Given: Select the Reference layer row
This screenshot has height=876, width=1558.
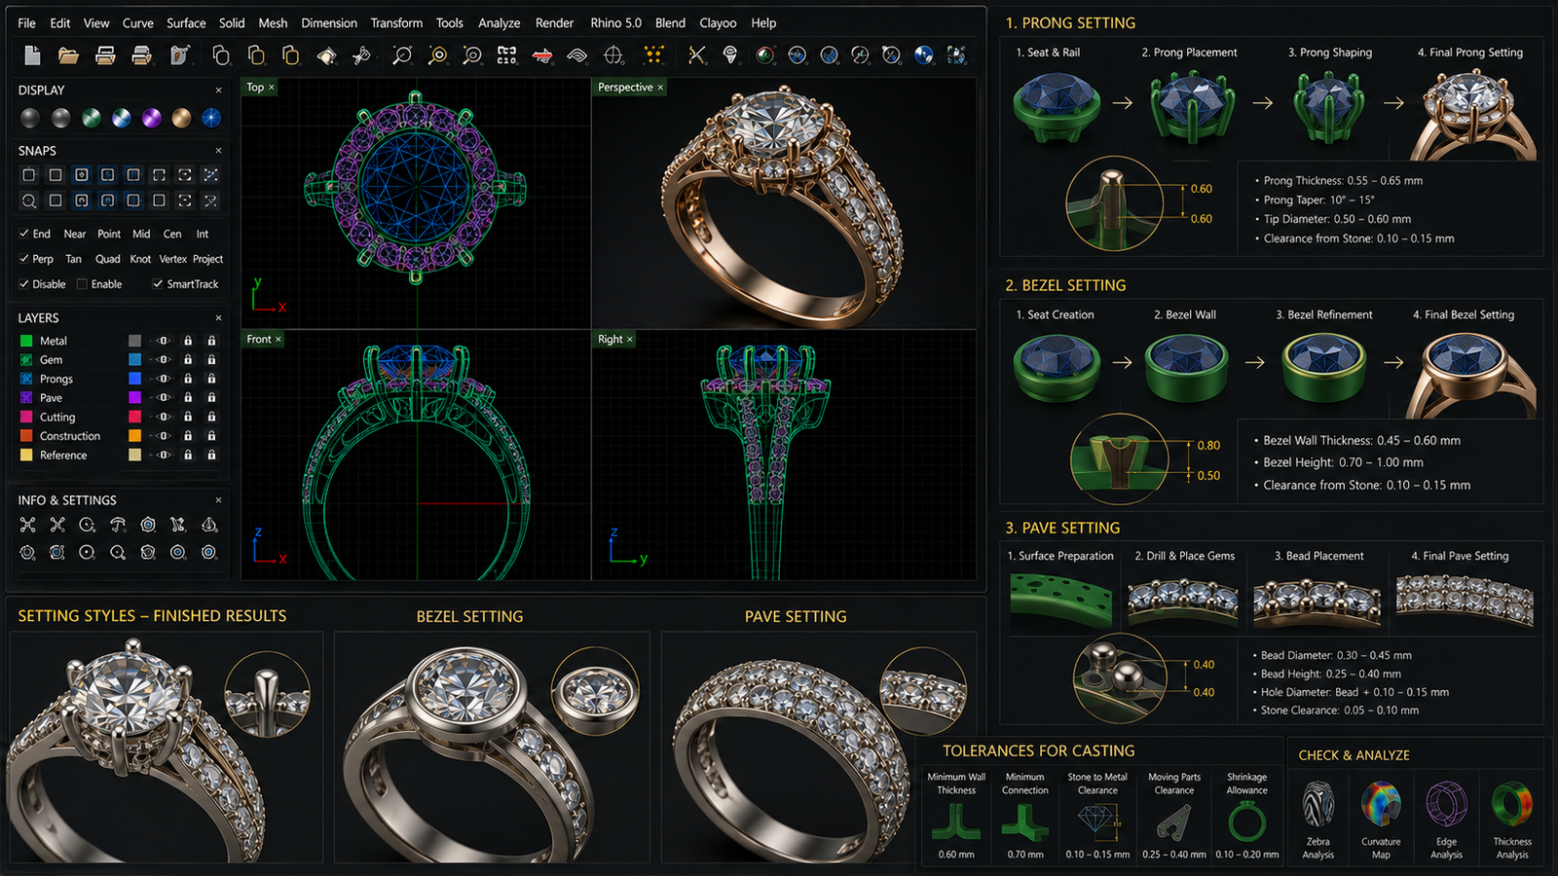Looking at the screenshot, I should click(119, 456).
